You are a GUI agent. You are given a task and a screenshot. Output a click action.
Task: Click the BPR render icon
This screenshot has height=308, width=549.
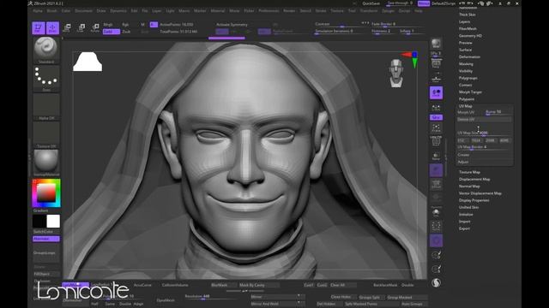(437, 44)
